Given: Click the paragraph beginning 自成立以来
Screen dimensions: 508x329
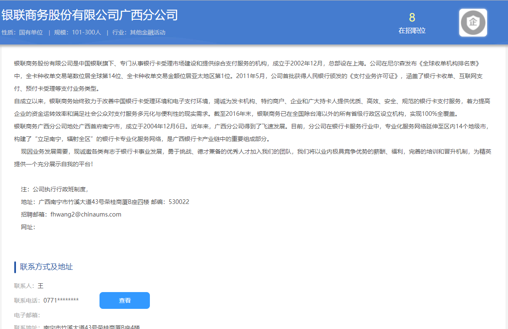Looking at the screenshot, I should coord(252,107).
